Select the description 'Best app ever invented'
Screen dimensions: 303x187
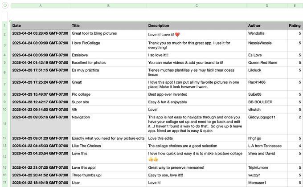197,94
